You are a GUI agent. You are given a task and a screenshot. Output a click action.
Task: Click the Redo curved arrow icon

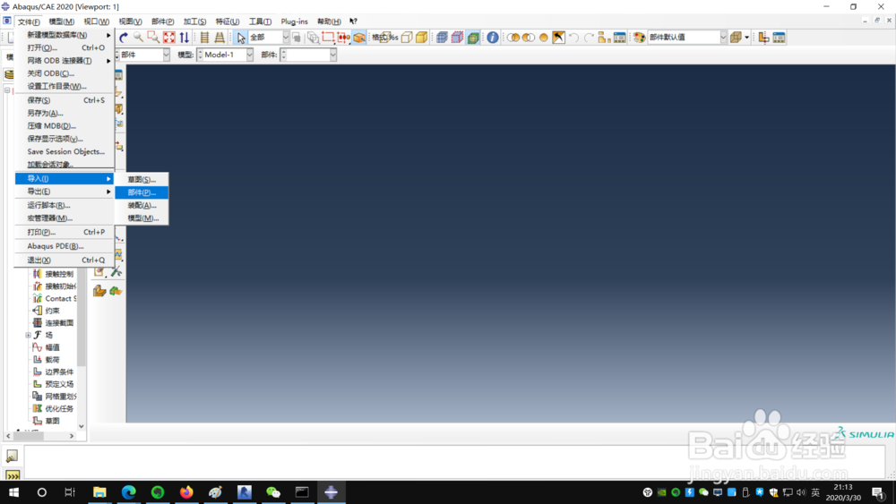click(x=590, y=38)
